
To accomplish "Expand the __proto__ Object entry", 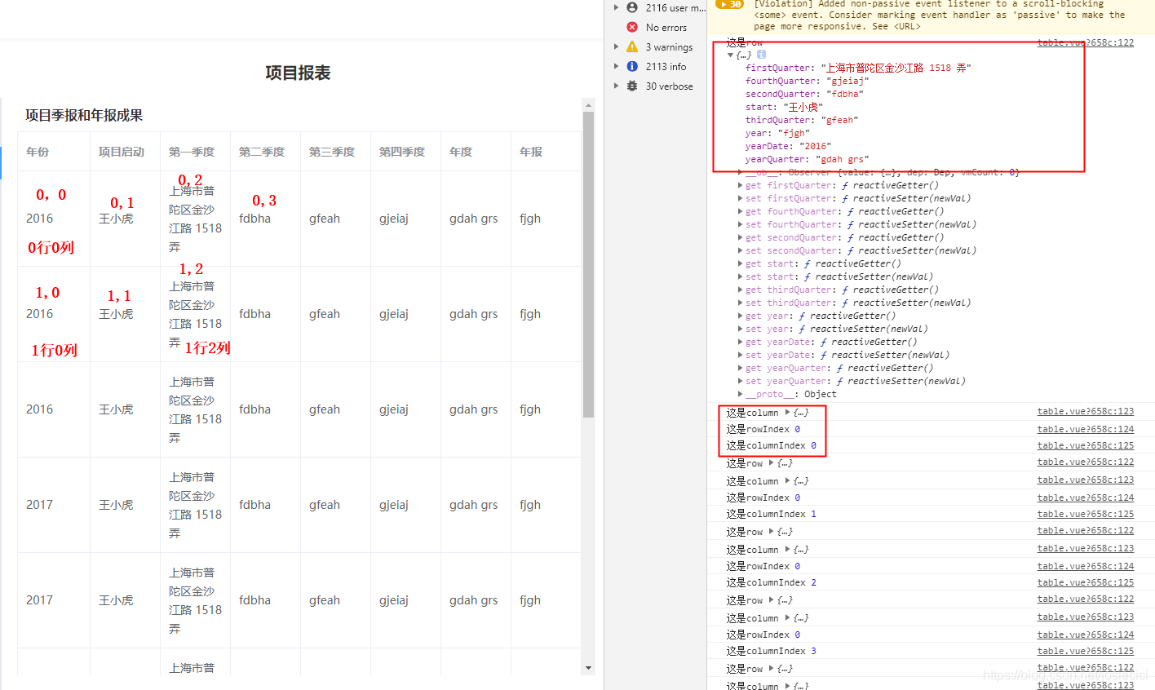I will 740,394.
